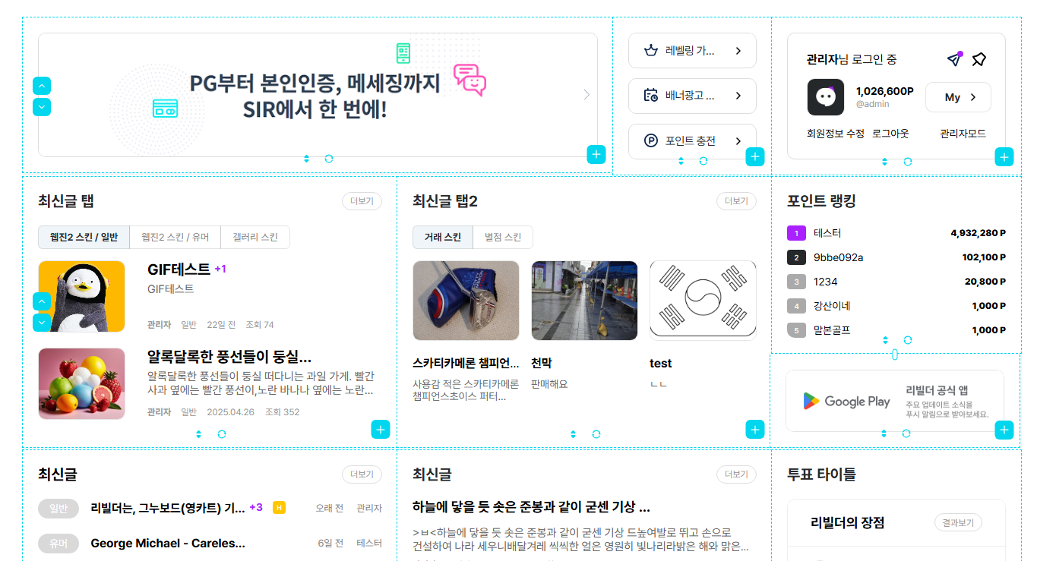Click the pin icon in login box
This screenshot has width=1037, height=561.
(979, 59)
